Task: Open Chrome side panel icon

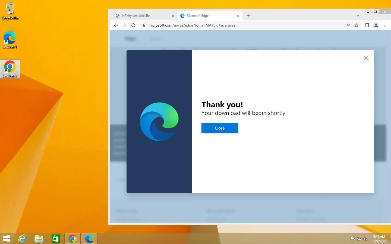Action: click(367, 25)
